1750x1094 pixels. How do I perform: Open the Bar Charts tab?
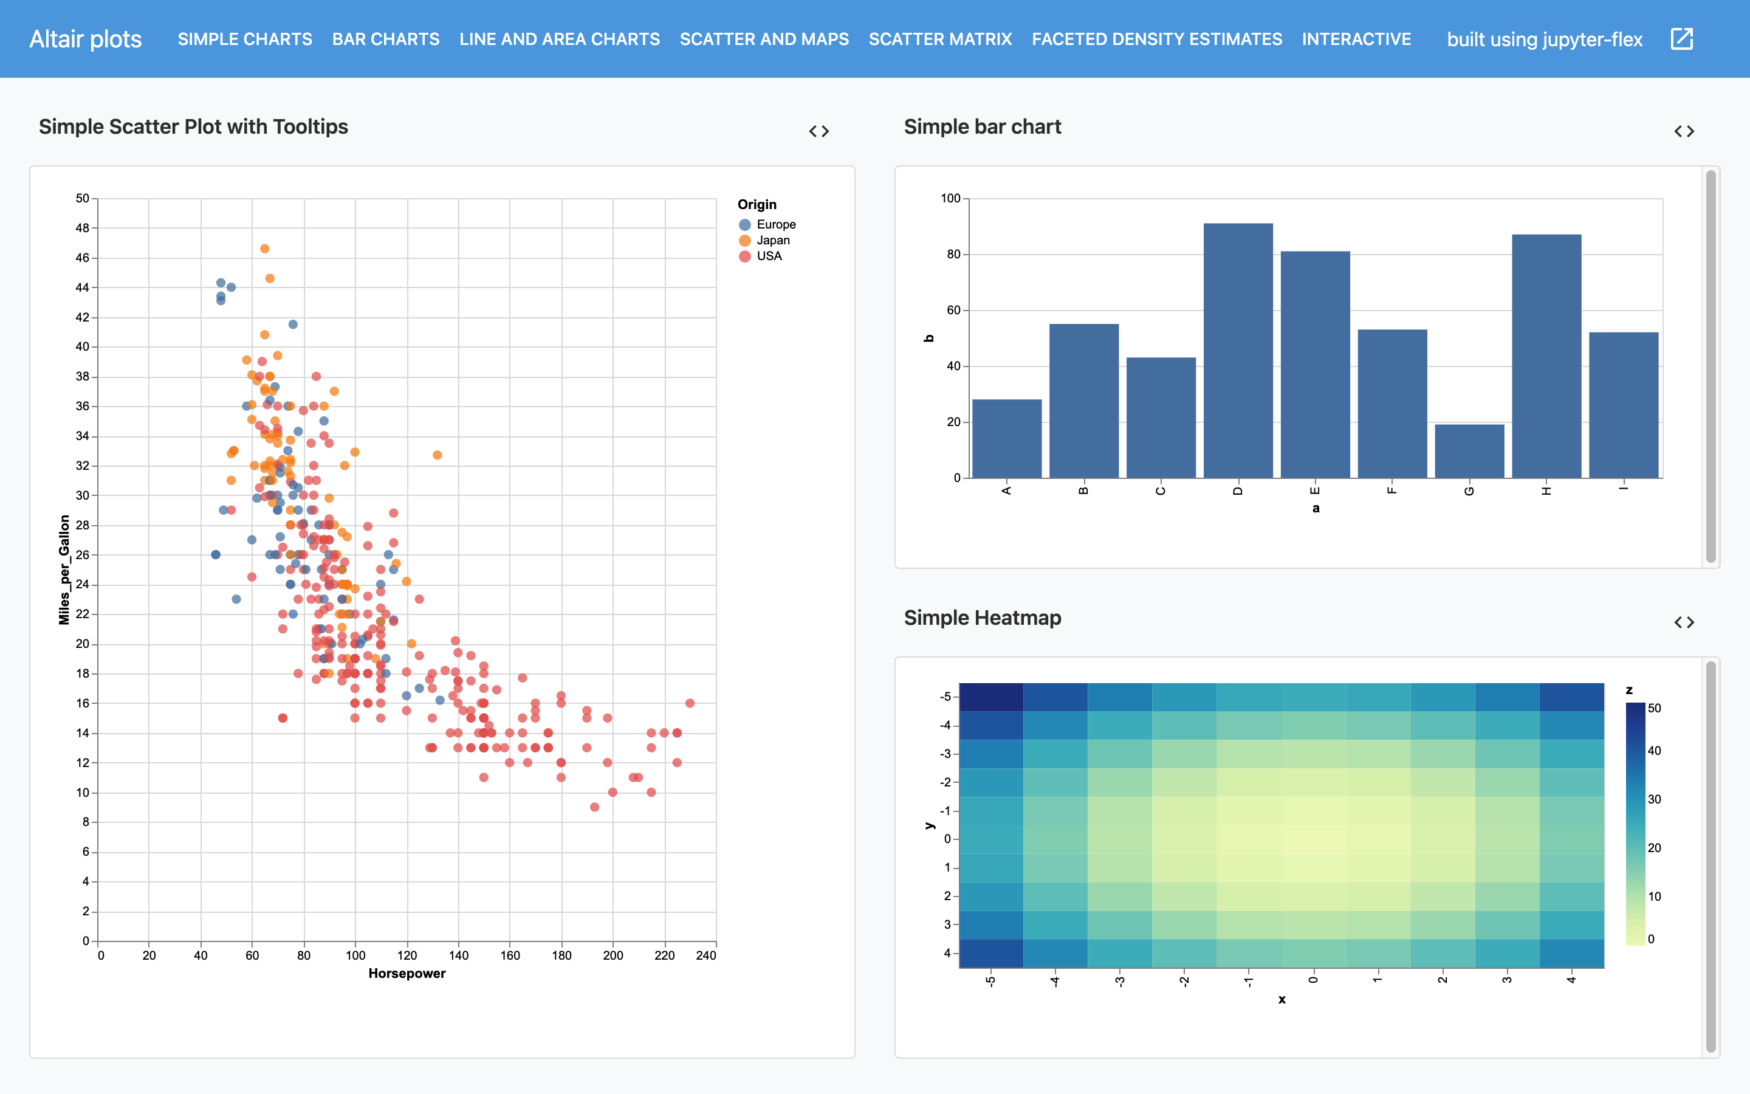pyautogui.click(x=386, y=39)
